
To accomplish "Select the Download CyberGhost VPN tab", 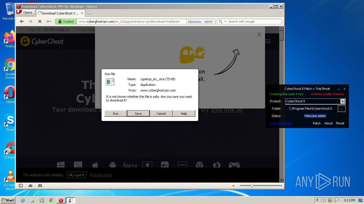I will 60,13.
